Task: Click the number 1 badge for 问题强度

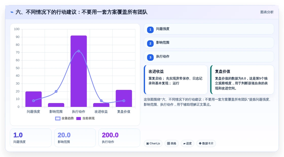Action: [x=150, y=30]
